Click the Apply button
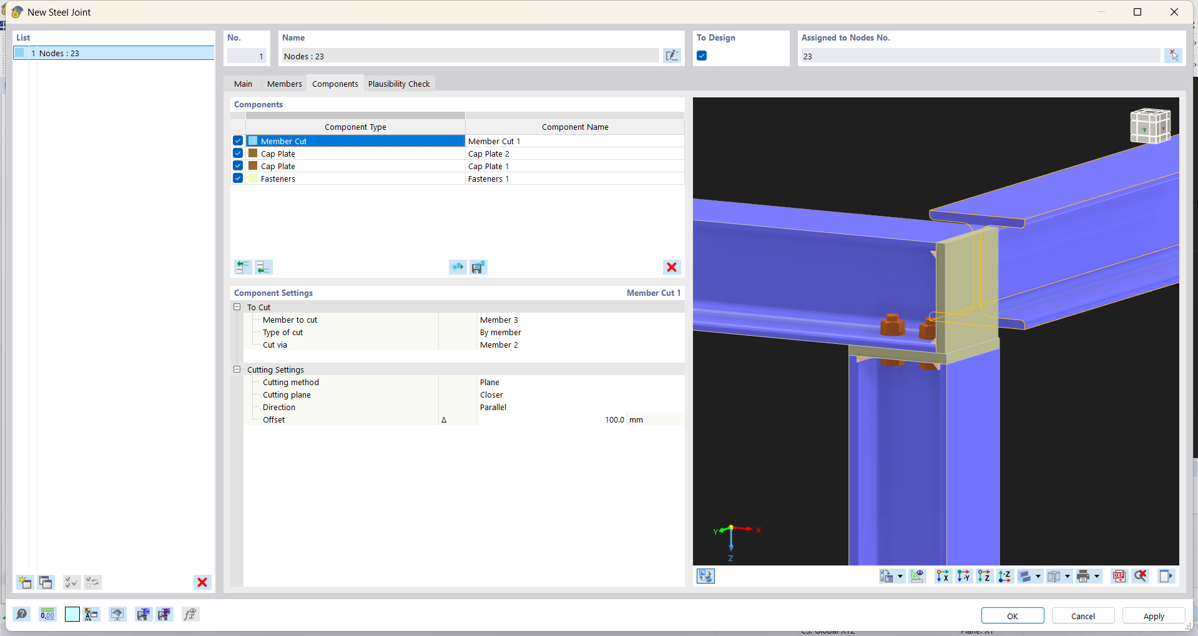The width and height of the screenshot is (1198, 636). click(1153, 616)
